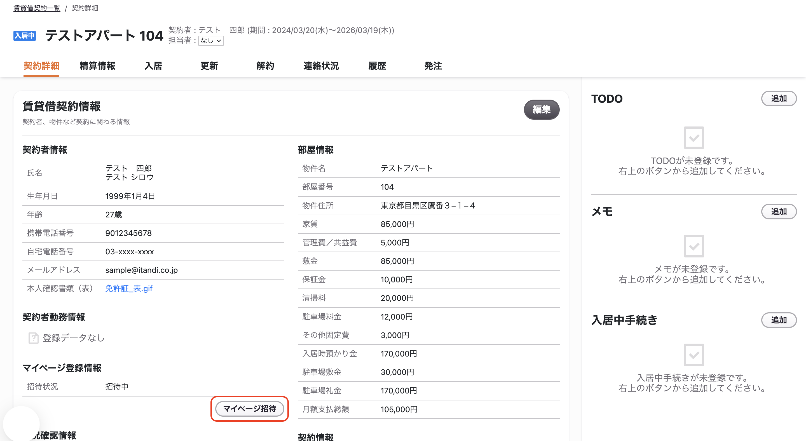Click the document icon beside 登録データなし
The image size is (806, 441).
[33, 338]
